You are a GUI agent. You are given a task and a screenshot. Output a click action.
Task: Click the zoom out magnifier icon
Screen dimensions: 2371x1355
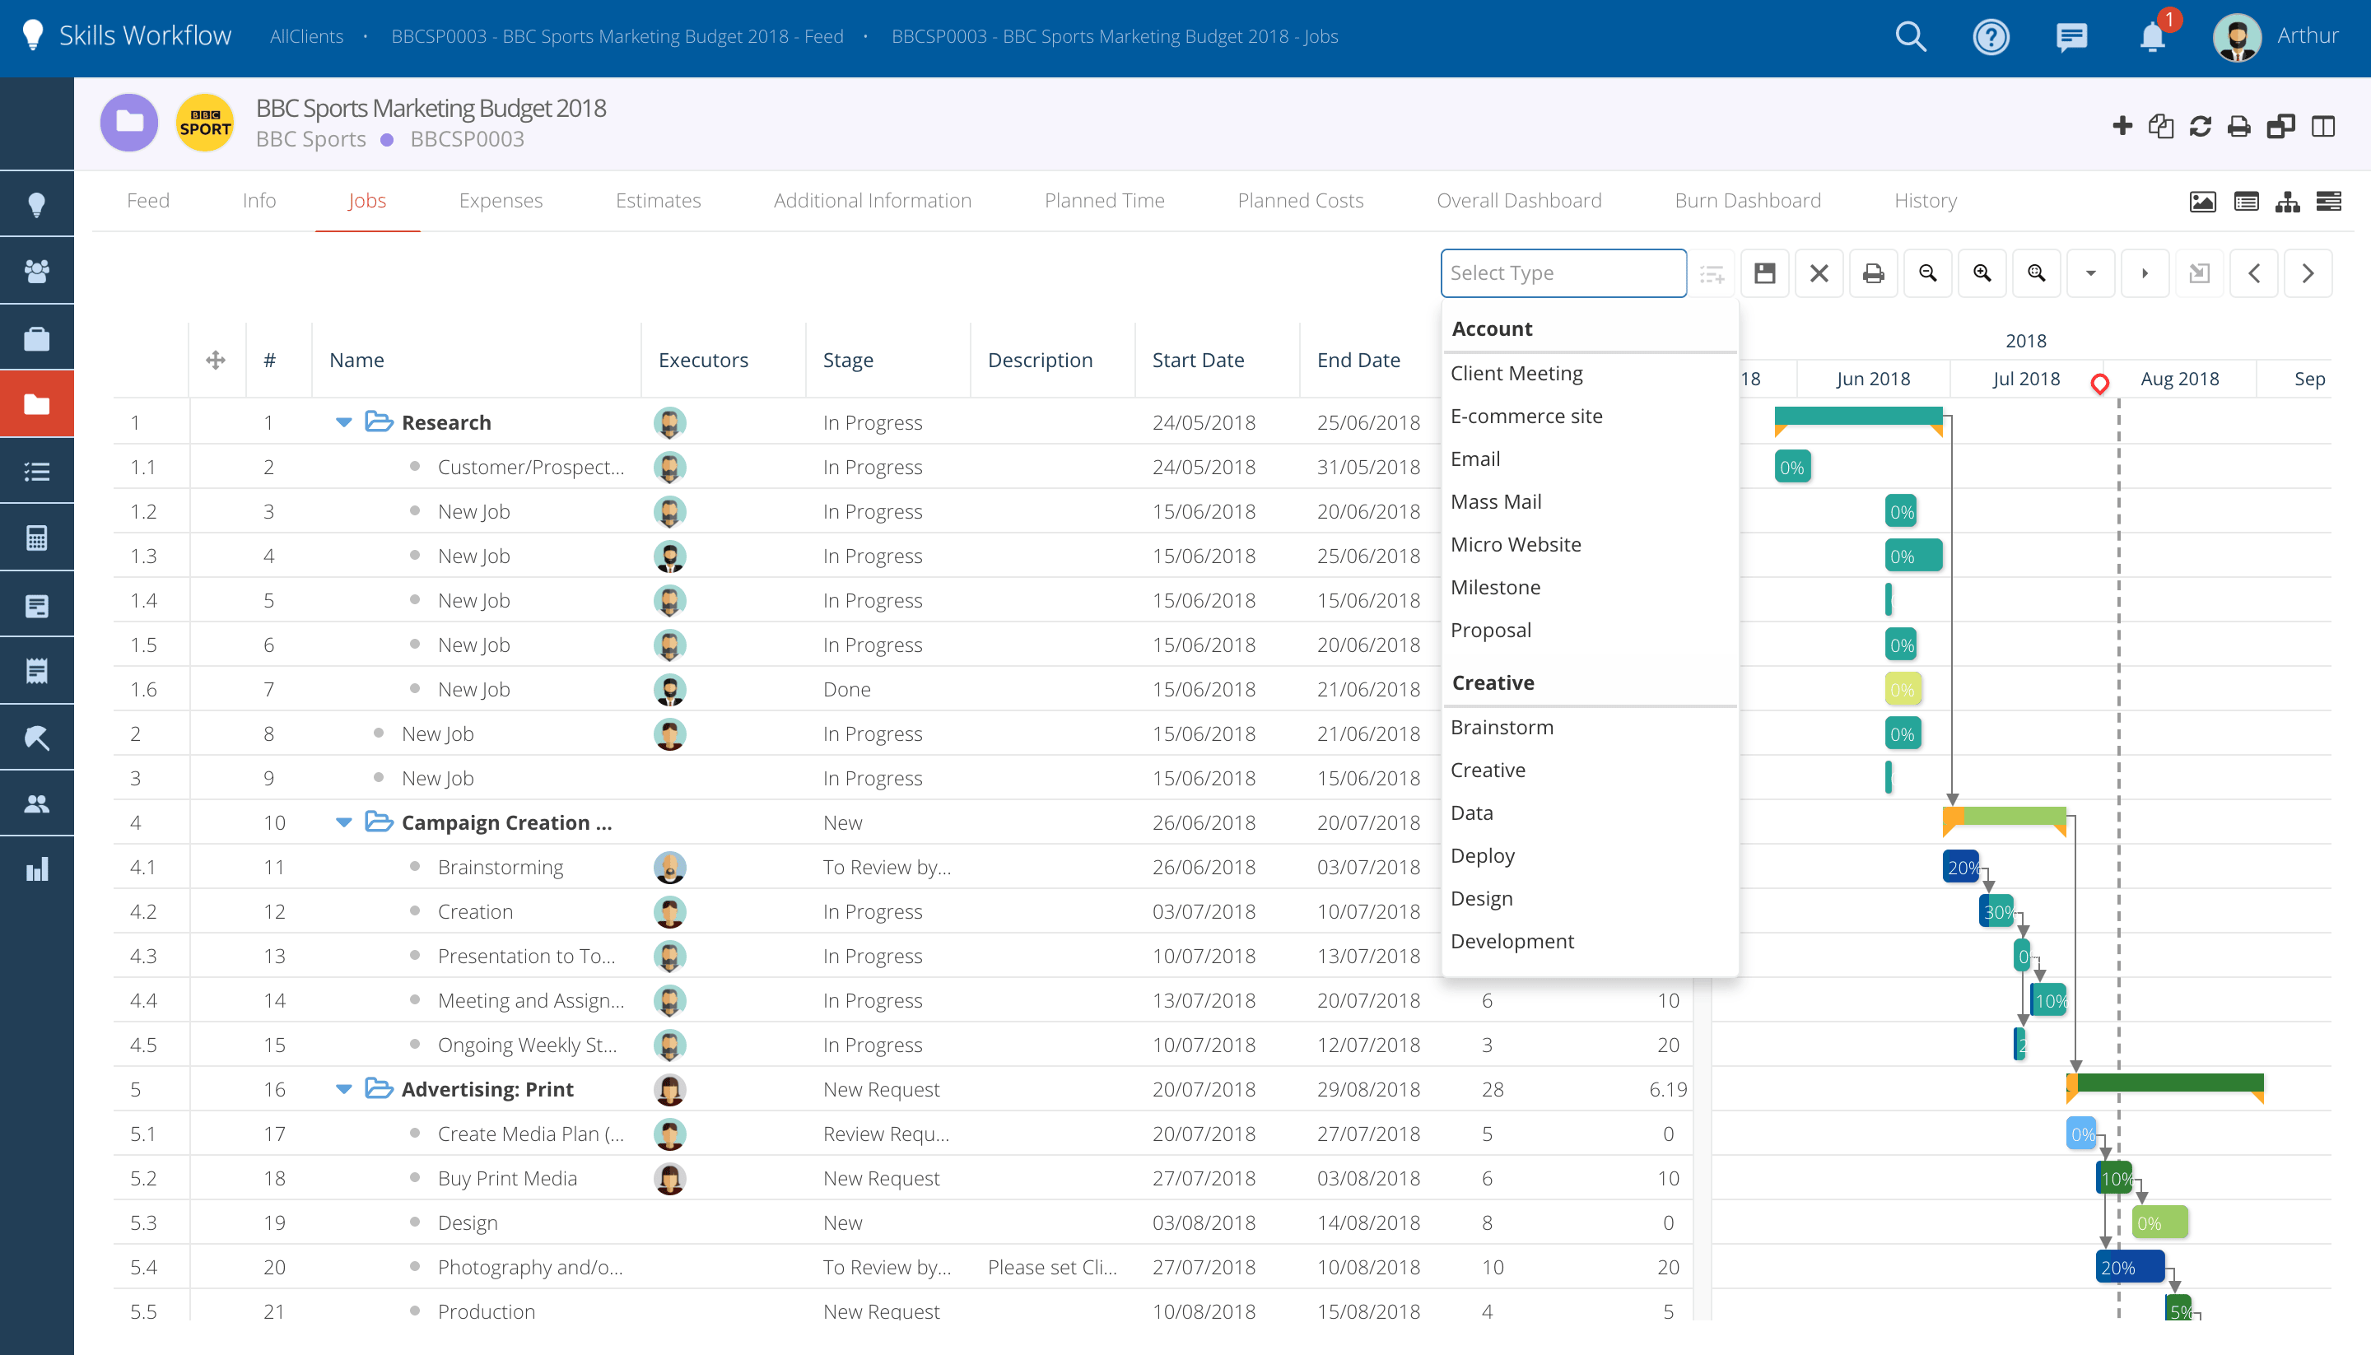click(x=1927, y=272)
